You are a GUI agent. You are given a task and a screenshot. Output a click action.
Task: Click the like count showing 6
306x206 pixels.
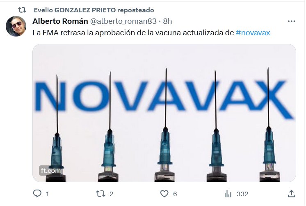(175, 194)
